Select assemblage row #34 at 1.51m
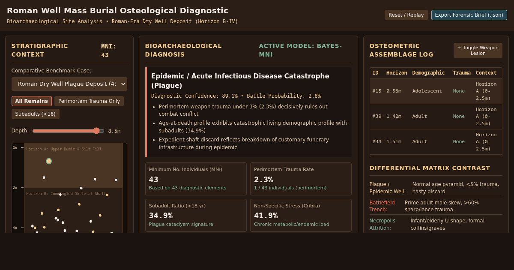This screenshot has height=270, width=514. pos(436,142)
